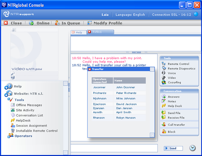Image resolution: width=202 pixels, height=156 pixels.
Task: Click the chat message input field
Action: (x=114, y=148)
